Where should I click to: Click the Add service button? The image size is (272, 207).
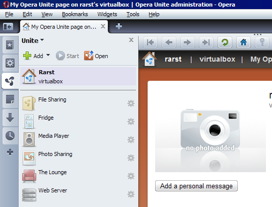(33, 56)
